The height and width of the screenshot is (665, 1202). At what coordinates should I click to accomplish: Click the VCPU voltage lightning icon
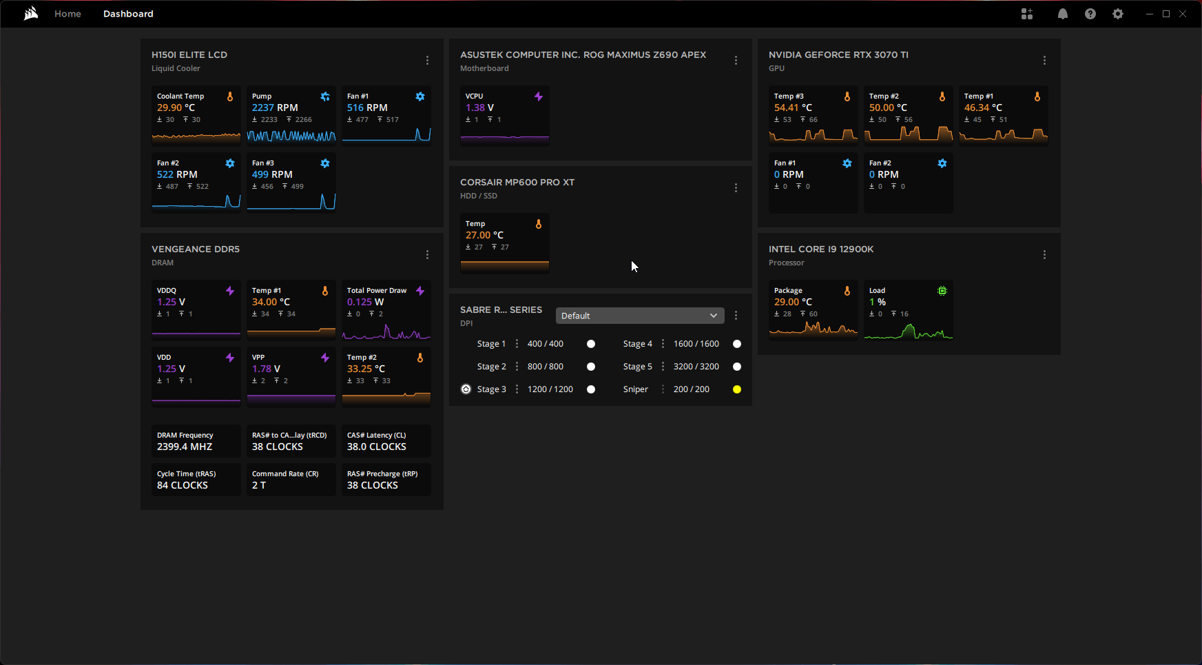point(539,96)
